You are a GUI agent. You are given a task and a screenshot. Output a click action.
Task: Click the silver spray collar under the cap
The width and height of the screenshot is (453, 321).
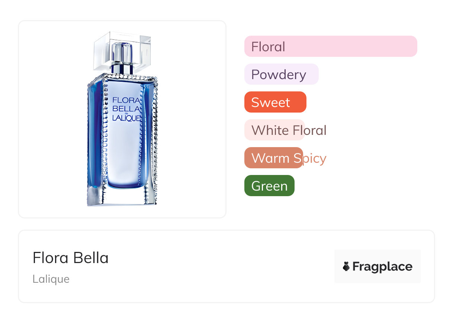pyautogui.click(x=122, y=68)
